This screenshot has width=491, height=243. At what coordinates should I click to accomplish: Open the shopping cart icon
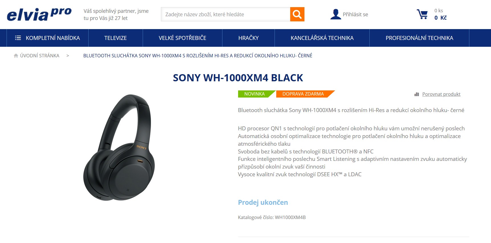(x=422, y=14)
